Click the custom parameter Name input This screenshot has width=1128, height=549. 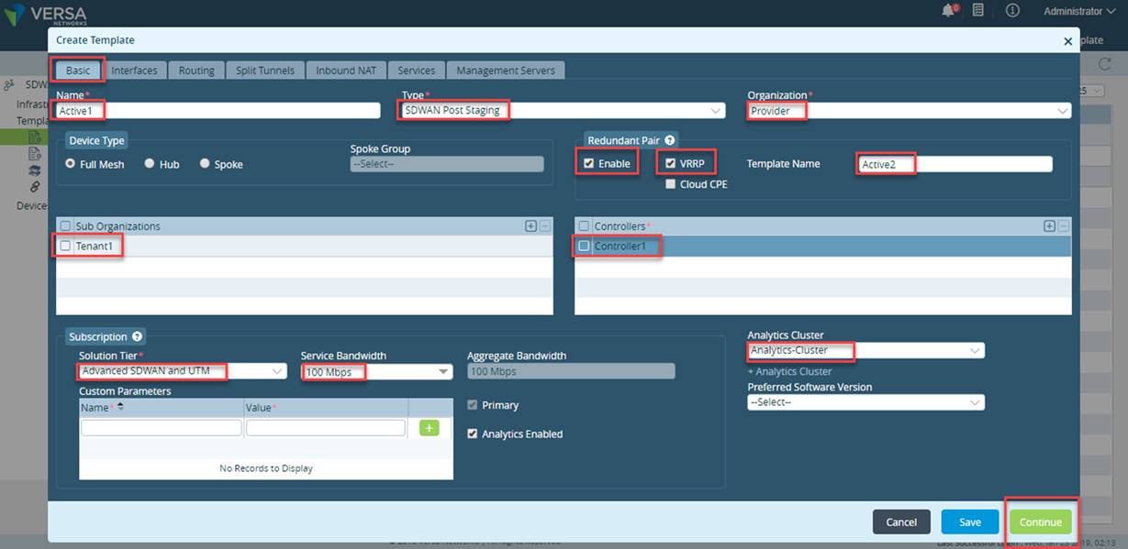click(162, 428)
